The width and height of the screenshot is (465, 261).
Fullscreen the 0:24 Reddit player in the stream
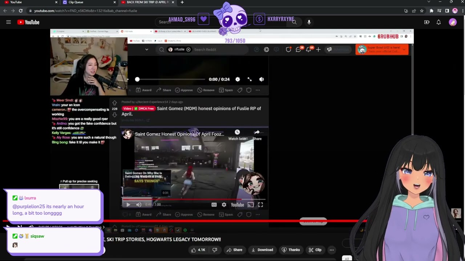pyautogui.click(x=250, y=79)
